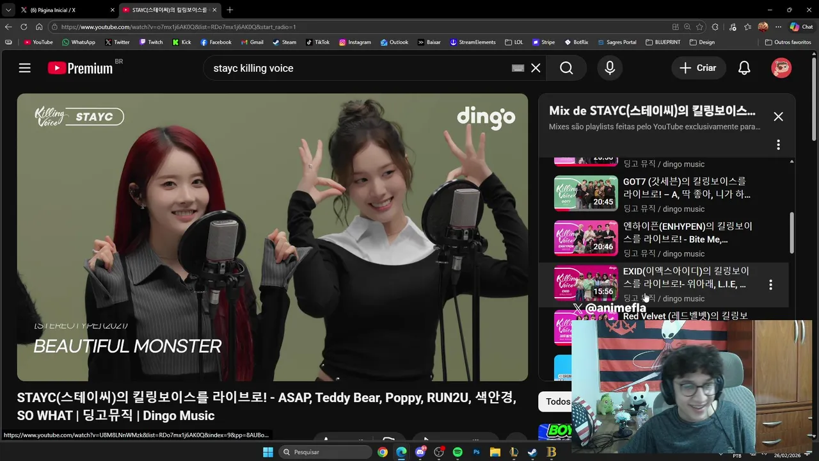Open OBS Studio from the taskbar
The height and width of the screenshot is (461, 819).
(439, 452)
